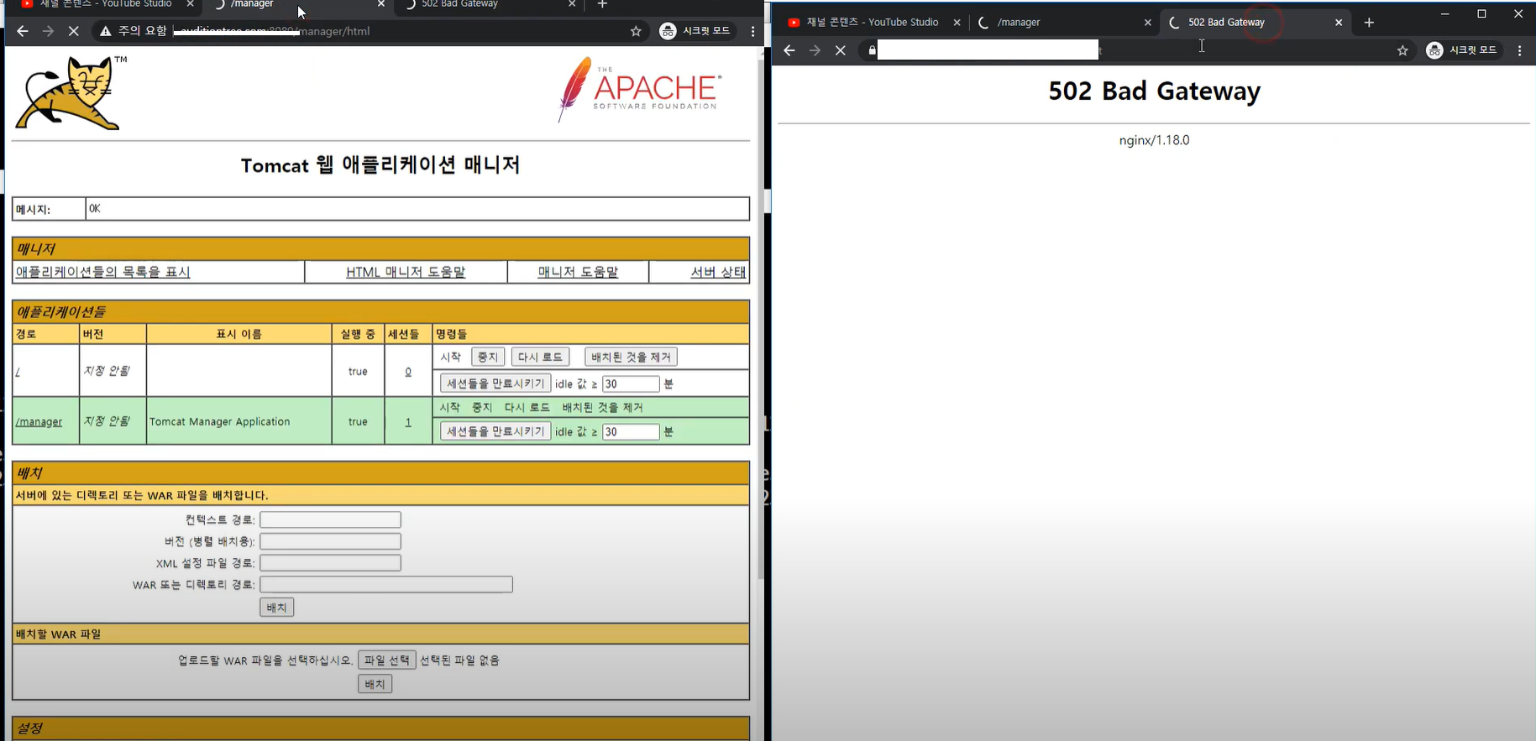Click the idle value field in the root row
The image size is (1536, 741).
(x=631, y=384)
